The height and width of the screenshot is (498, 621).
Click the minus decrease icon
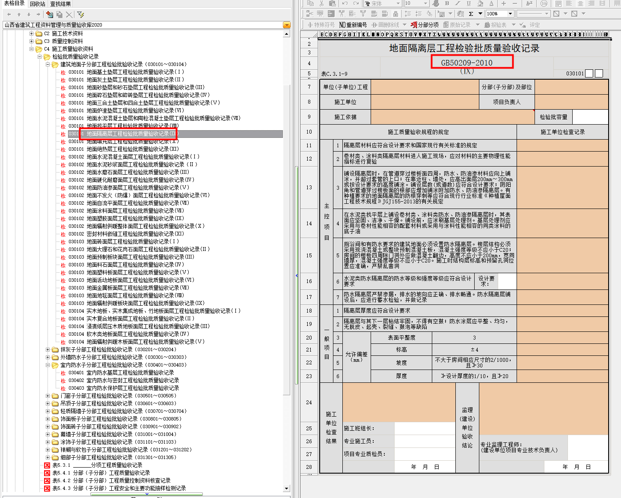pyautogui.click(x=514, y=3)
